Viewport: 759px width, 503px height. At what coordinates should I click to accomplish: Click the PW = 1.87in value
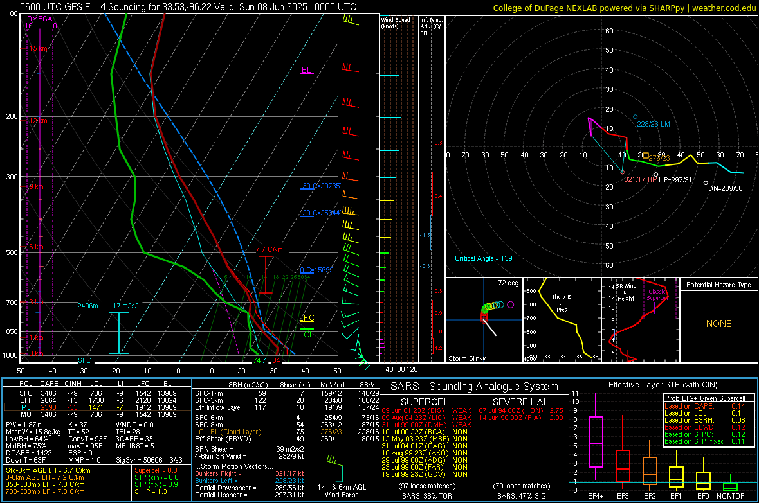click(24, 425)
